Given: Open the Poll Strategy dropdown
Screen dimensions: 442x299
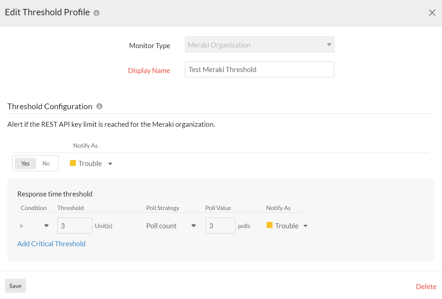Looking at the screenshot, I should [171, 226].
